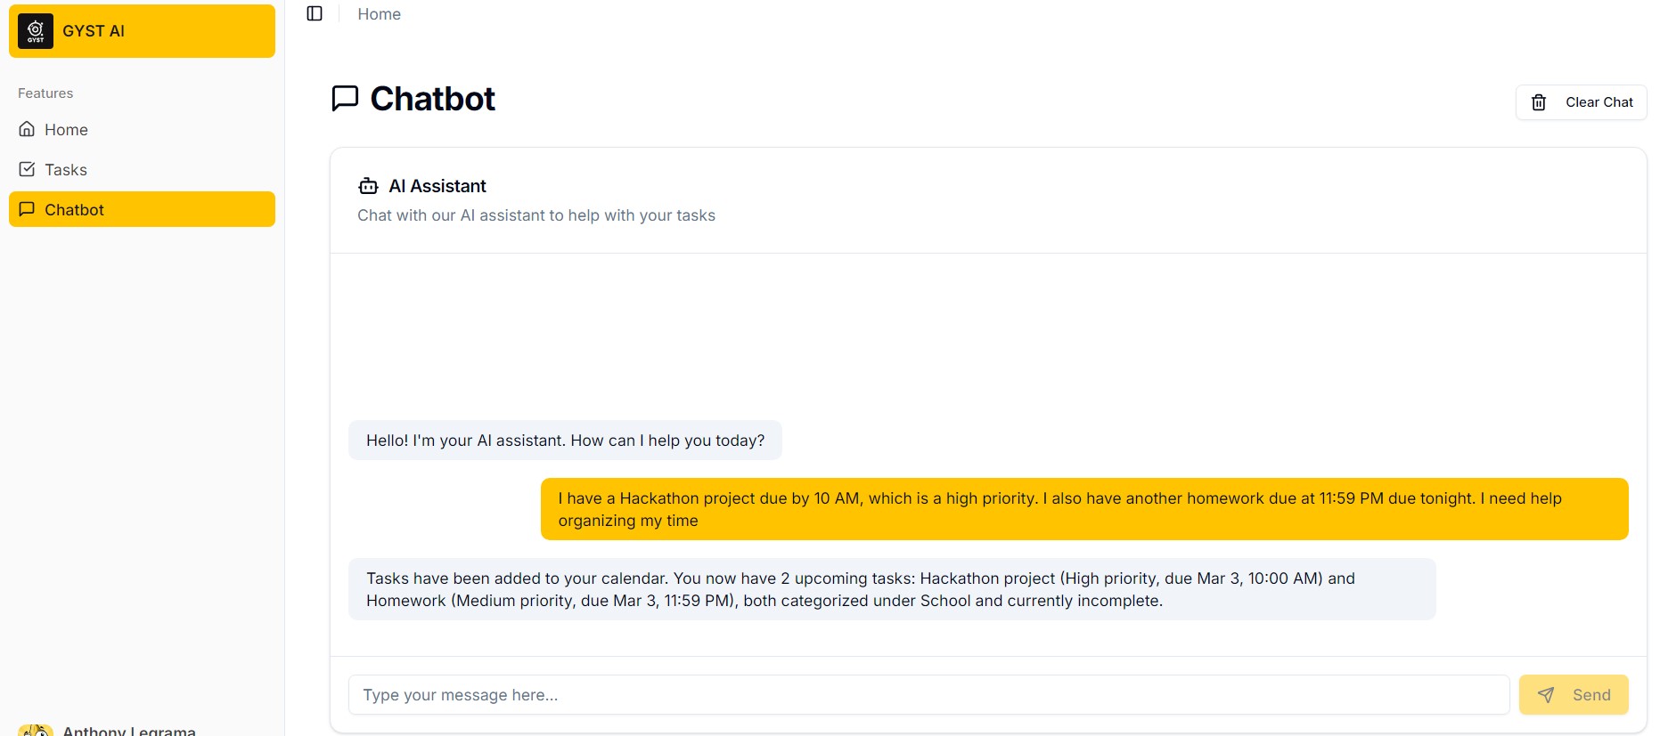The width and height of the screenshot is (1668, 736).
Task: Click the trash icon beside Clear Chat
Action: [1539, 102]
